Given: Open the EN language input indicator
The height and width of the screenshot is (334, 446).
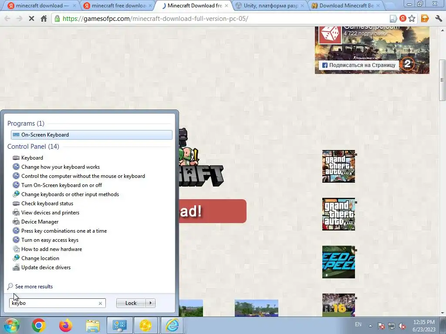Looking at the screenshot, I should coord(358,324).
